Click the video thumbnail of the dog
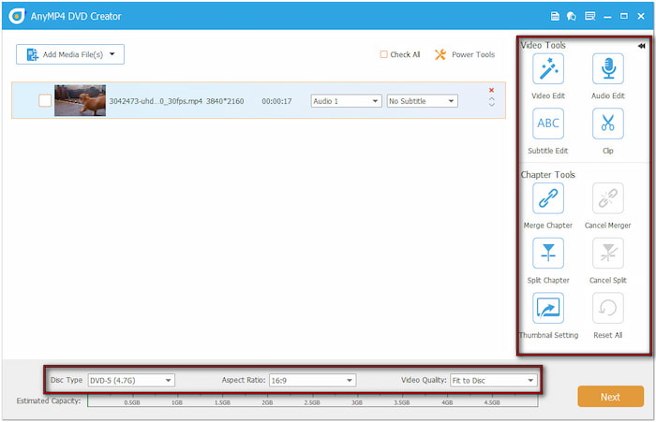 coord(80,101)
